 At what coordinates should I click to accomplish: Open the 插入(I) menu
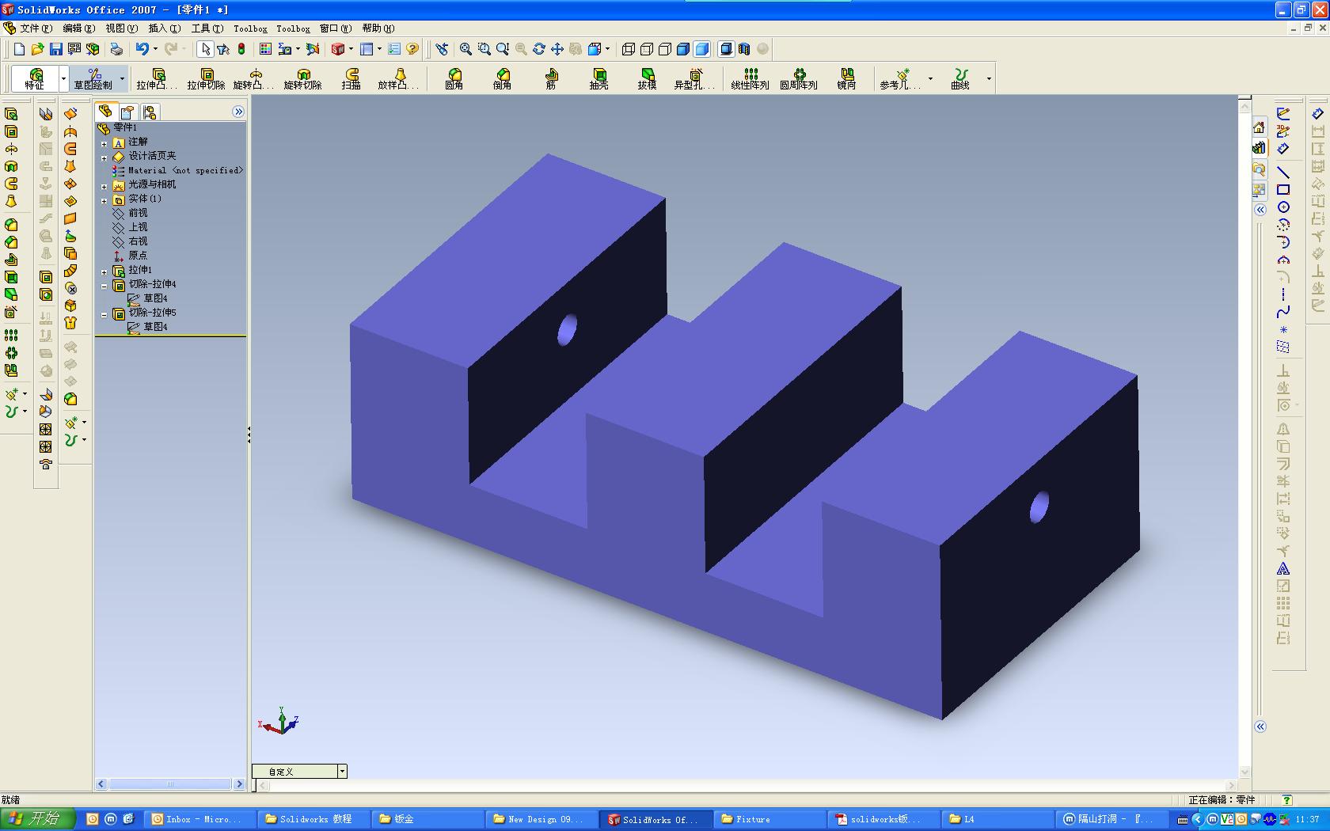(164, 28)
